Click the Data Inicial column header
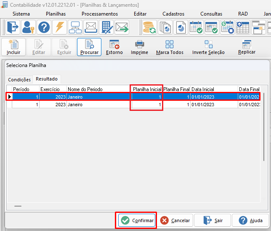 click(214, 89)
